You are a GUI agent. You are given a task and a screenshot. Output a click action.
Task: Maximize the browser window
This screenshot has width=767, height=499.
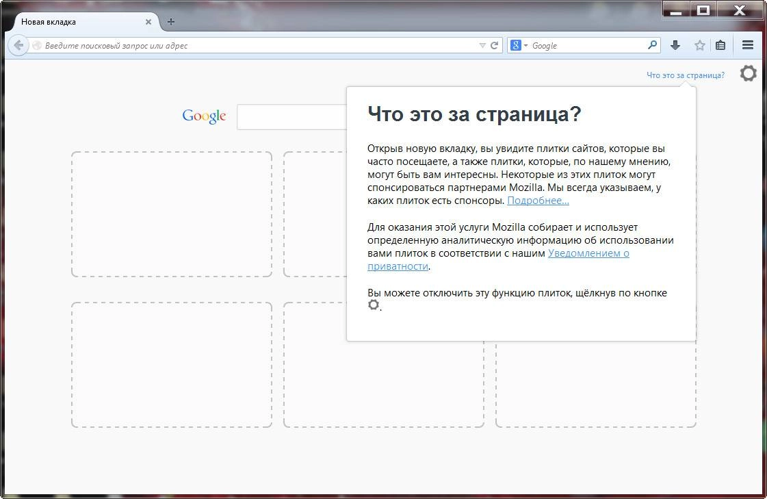[703, 10]
